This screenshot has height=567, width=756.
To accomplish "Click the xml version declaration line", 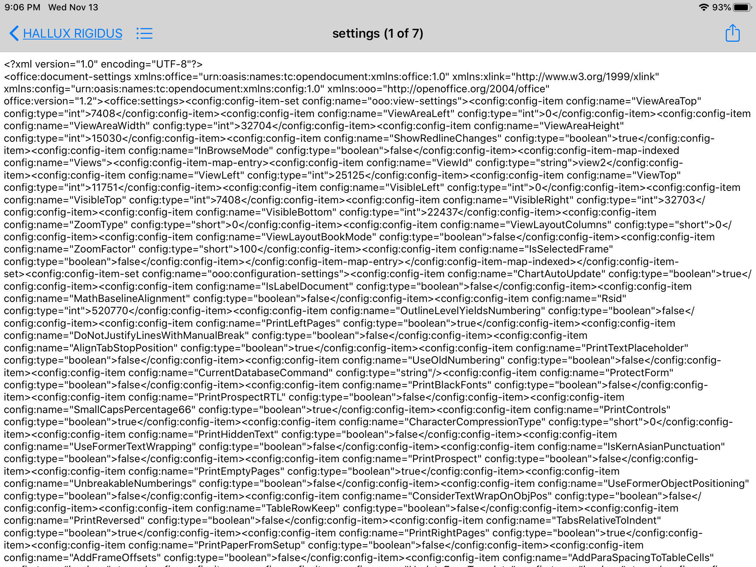I will click(x=103, y=64).
